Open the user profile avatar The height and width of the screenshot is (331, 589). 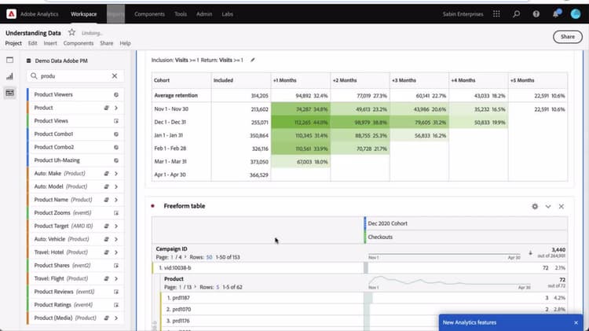point(576,14)
